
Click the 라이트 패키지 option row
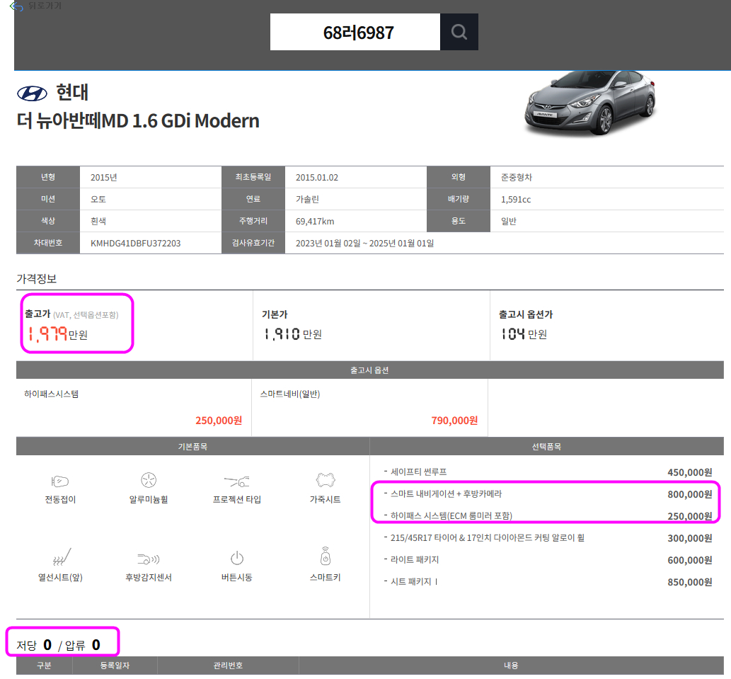548,559
